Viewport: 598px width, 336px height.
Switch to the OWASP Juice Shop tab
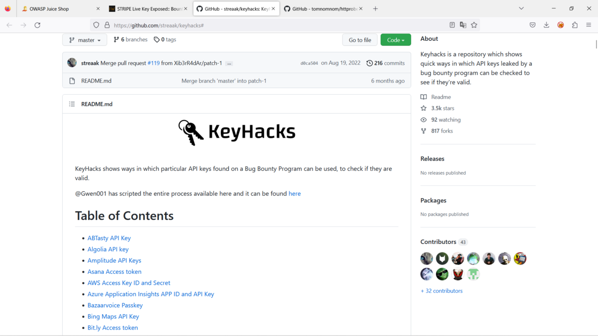tap(50, 8)
